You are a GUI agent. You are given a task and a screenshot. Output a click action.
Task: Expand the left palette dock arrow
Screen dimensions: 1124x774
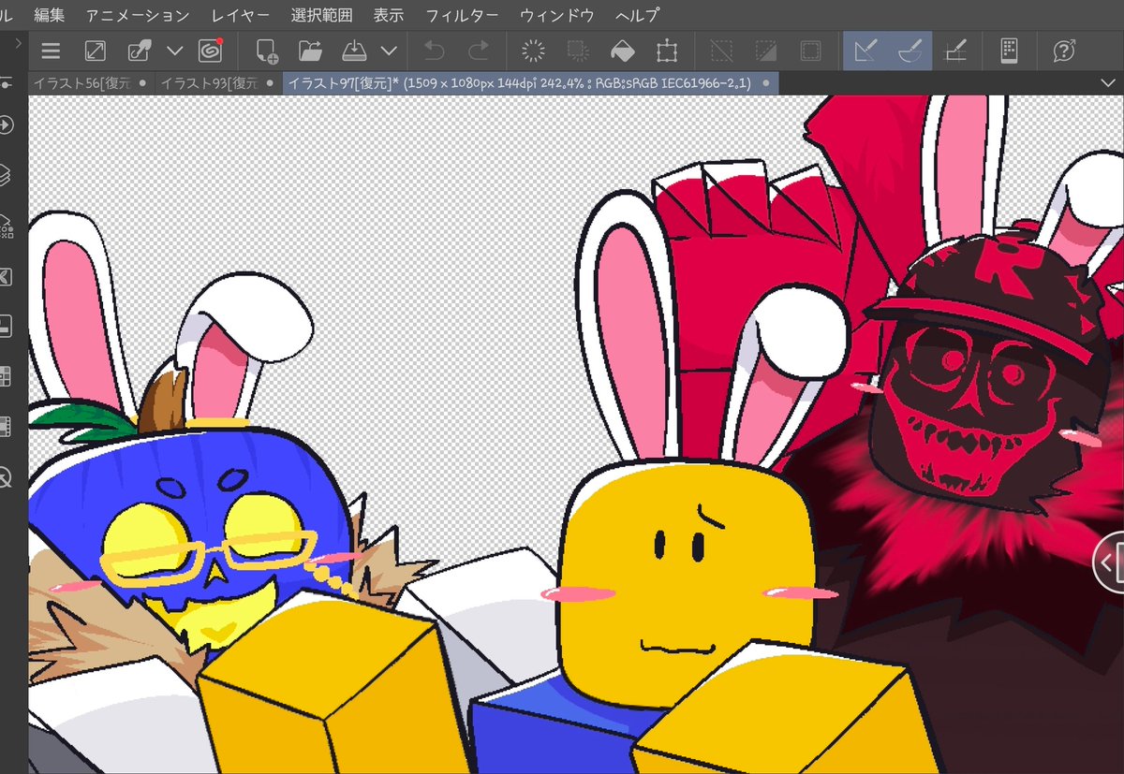coord(18,43)
